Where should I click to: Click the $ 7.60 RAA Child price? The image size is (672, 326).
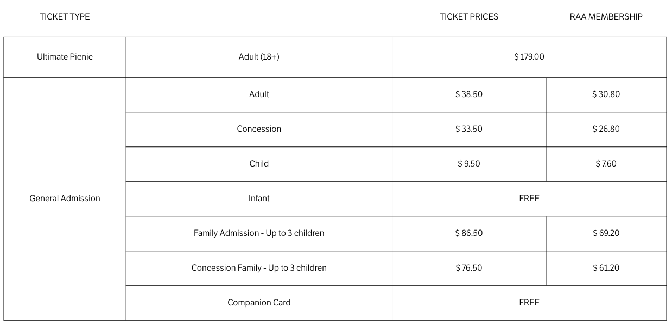coord(606,164)
